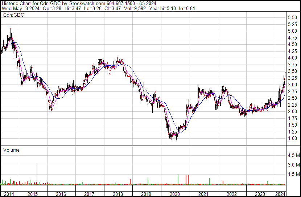Click the 'Wed May 8 2024' date text
This screenshot has width=301, height=197.
(21, 8)
